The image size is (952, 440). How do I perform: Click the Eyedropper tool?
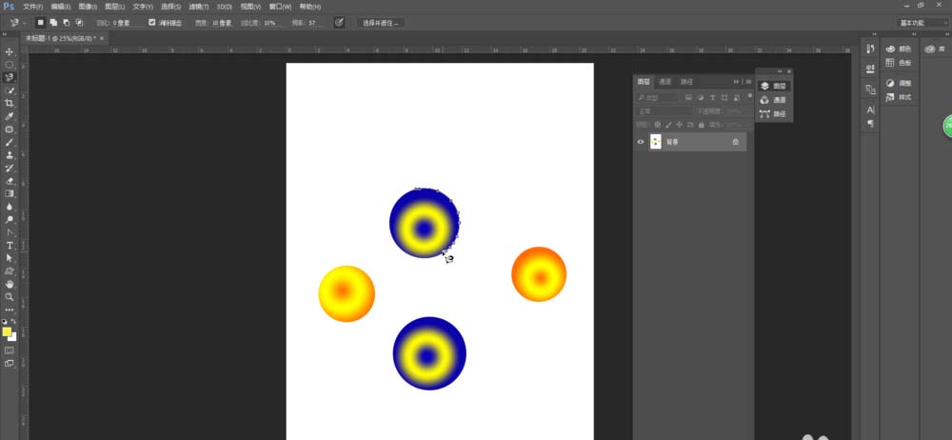pyautogui.click(x=10, y=116)
